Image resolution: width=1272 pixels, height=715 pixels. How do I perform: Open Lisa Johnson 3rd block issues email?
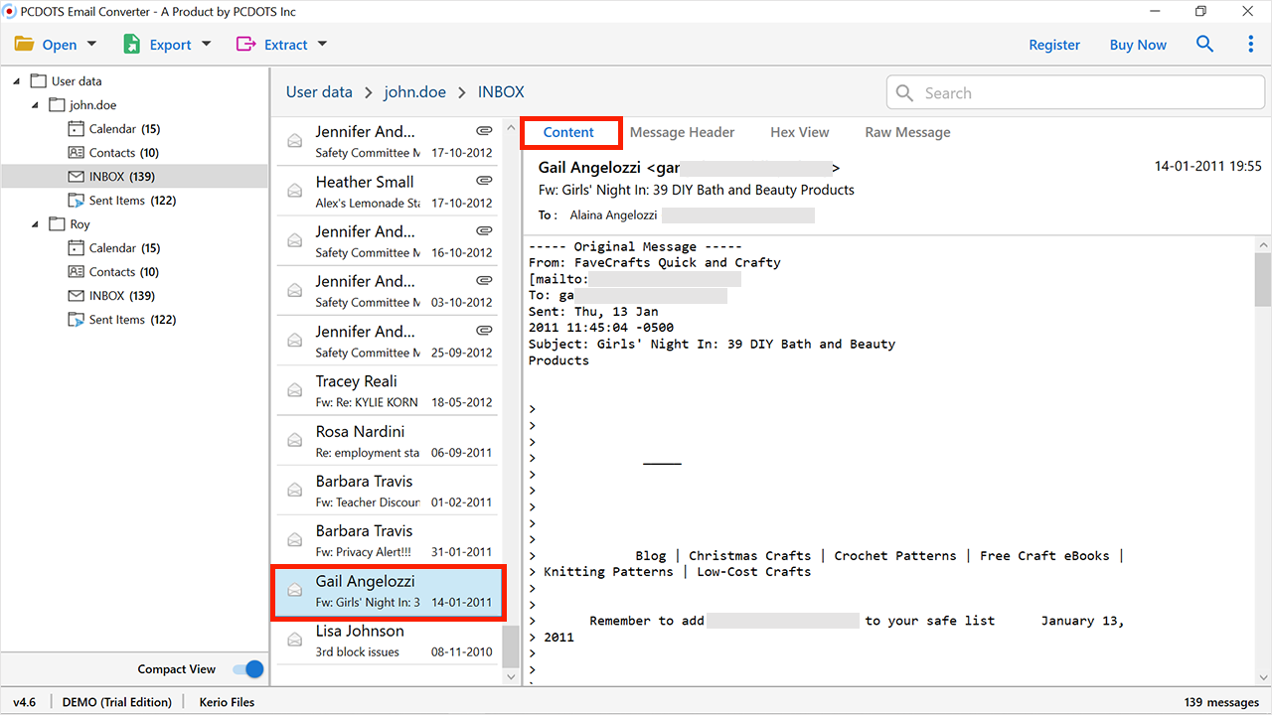[387, 641]
